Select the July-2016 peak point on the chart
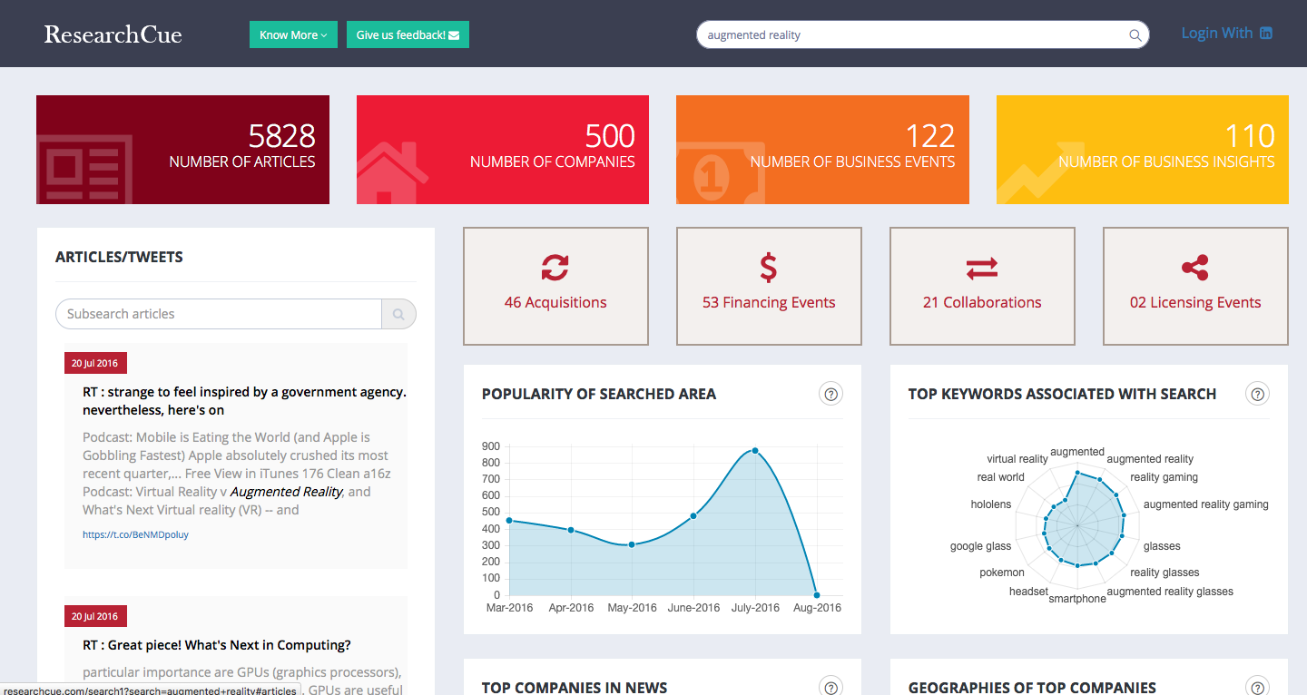This screenshot has height=695, width=1307. (x=754, y=449)
